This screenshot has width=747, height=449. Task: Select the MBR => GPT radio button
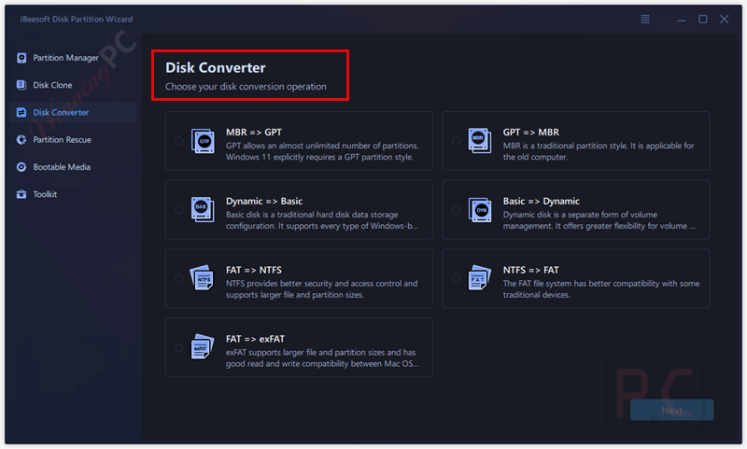coord(178,141)
